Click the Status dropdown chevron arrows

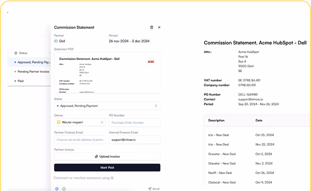pyautogui.click(x=156, y=106)
